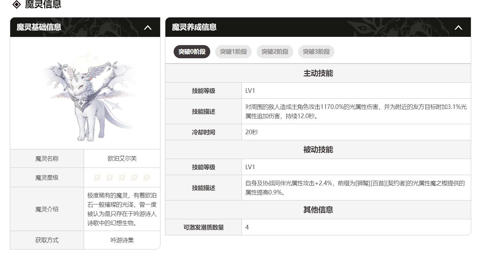
Task: Show the 突破3阶段 stage info
Action: pyautogui.click(x=316, y=52)
